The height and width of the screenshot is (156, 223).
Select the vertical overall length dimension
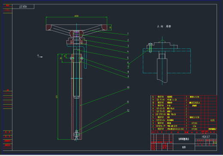click(57, 97)
